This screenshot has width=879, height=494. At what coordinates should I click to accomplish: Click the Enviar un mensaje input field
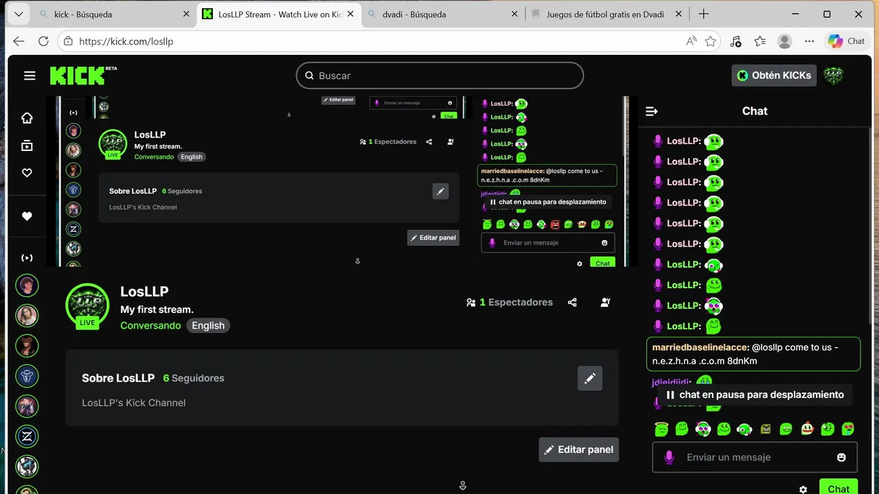(x=754, y=457)
